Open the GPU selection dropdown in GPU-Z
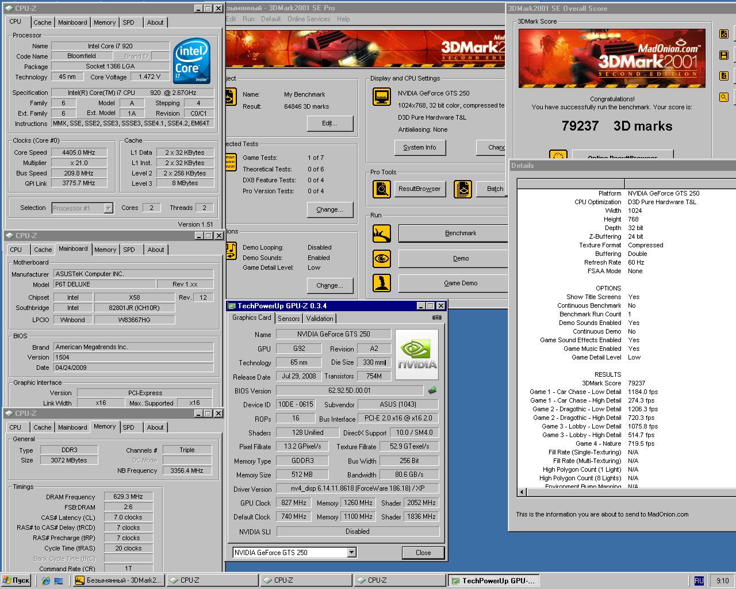This screenshot has width=736, height=589. point(351,553)
